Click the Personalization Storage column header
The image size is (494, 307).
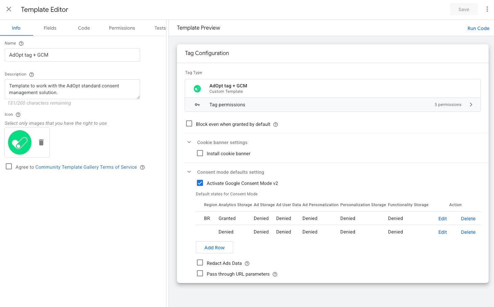363,205
